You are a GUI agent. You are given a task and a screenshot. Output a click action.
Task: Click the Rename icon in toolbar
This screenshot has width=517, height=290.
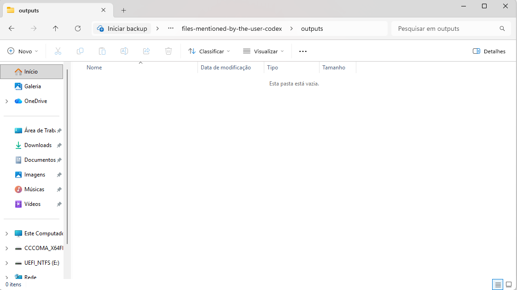(124, 51)
